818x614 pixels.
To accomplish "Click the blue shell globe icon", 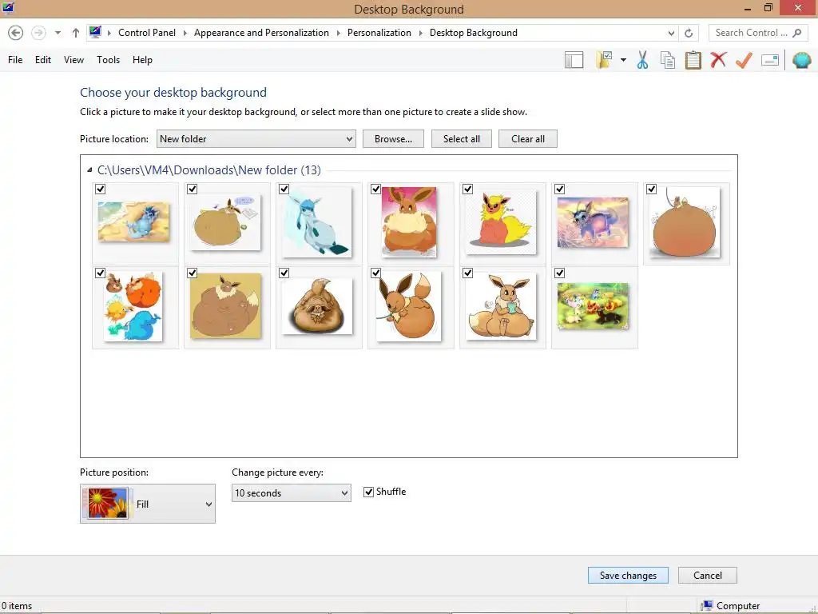I will [802, 60].
